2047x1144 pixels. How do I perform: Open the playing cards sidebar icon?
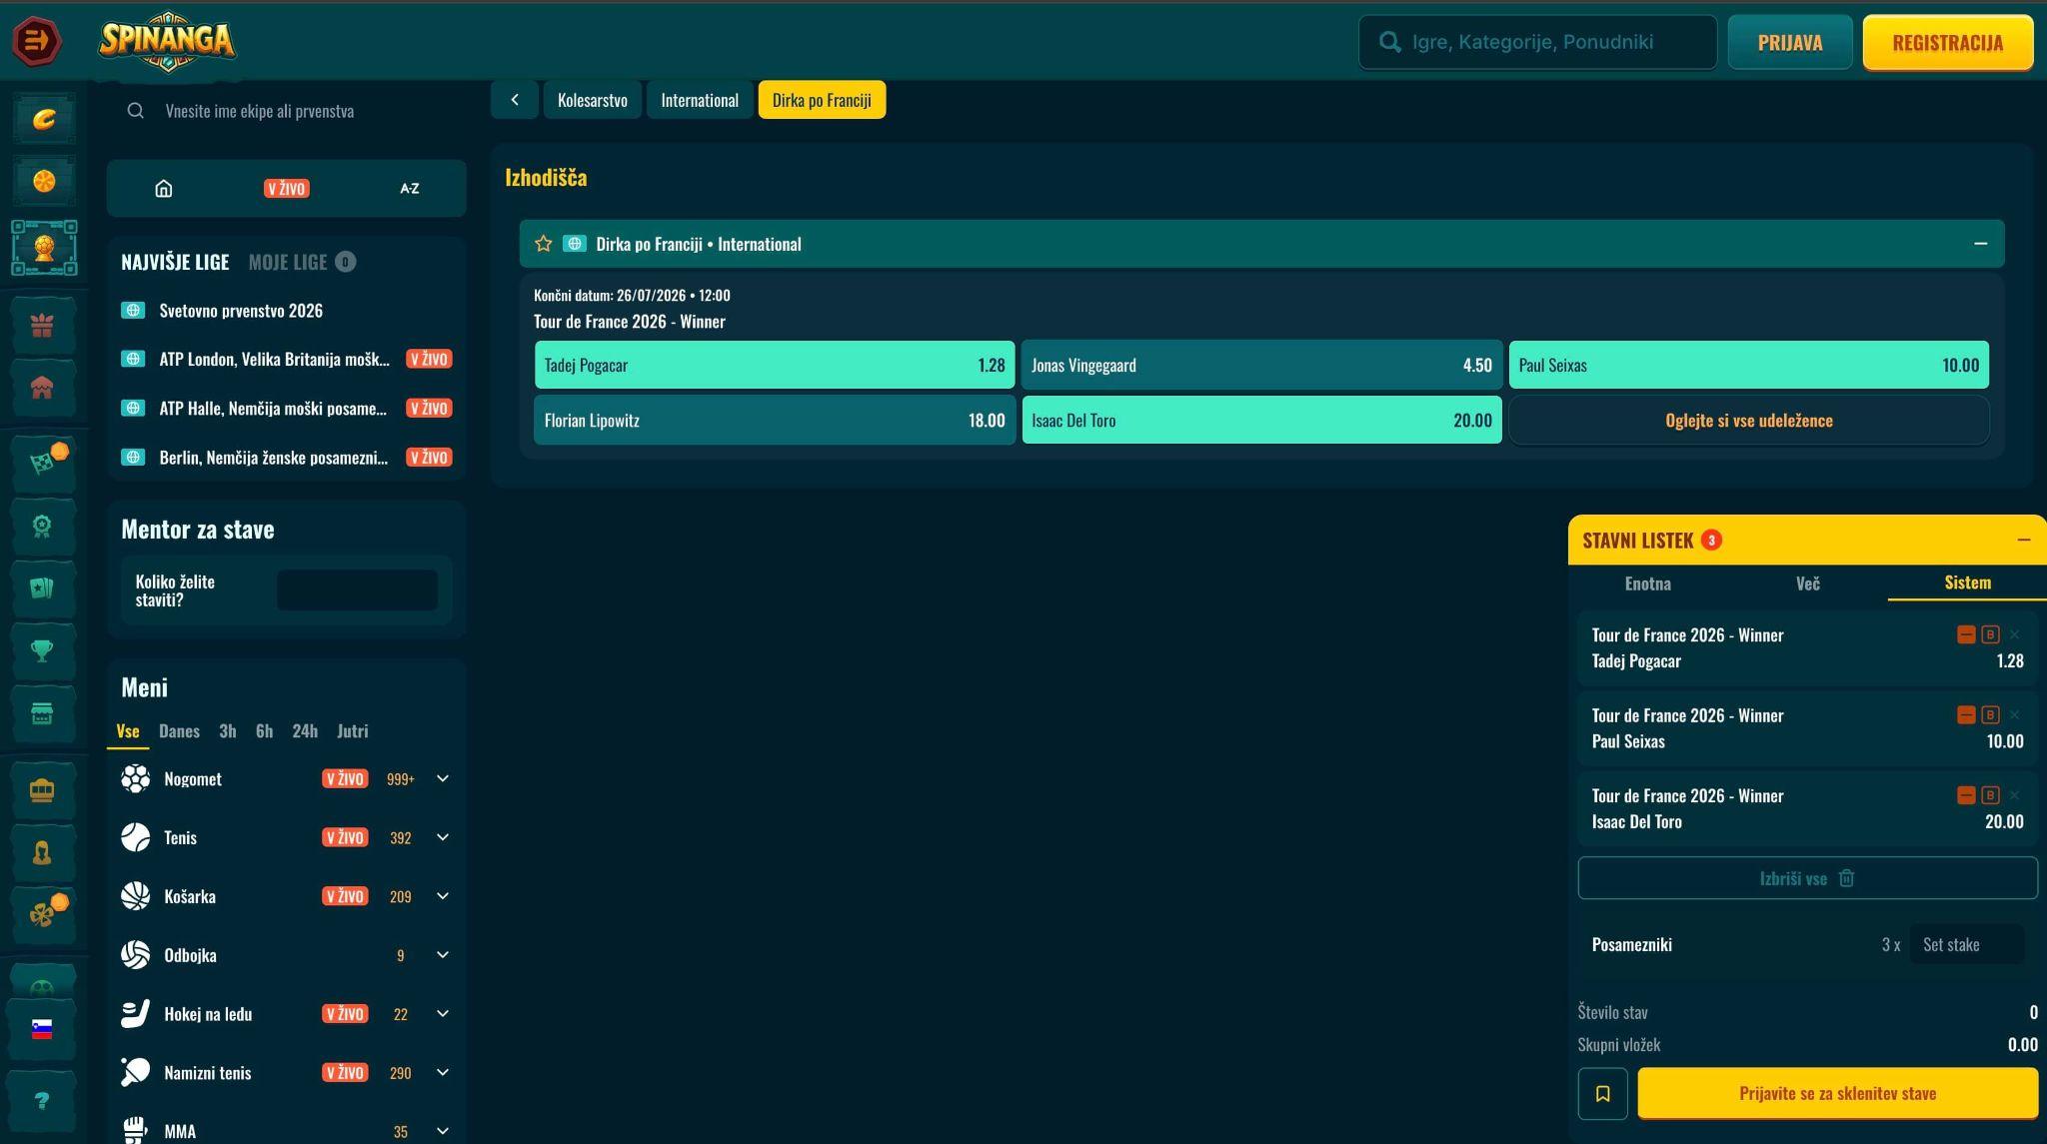[x=42, y=587]
